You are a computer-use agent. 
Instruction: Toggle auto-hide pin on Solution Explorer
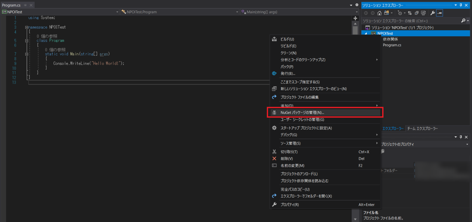[460, 5]
